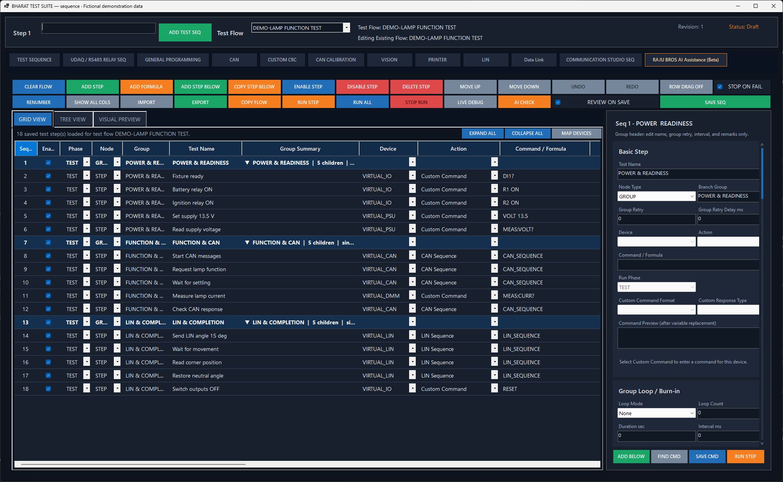
Task: Open the Test Flow dropdown
Action: point(346,28)
